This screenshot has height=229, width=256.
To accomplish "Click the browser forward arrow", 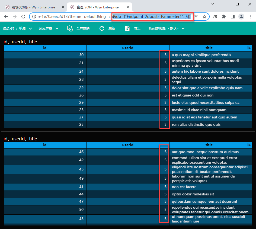I will [15, 17].
